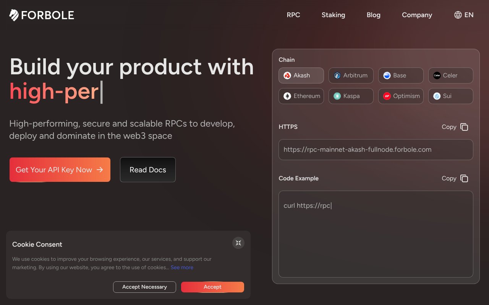Switch chain to Optimism
This screenshot has width=489, height=305.
[401, 96]
